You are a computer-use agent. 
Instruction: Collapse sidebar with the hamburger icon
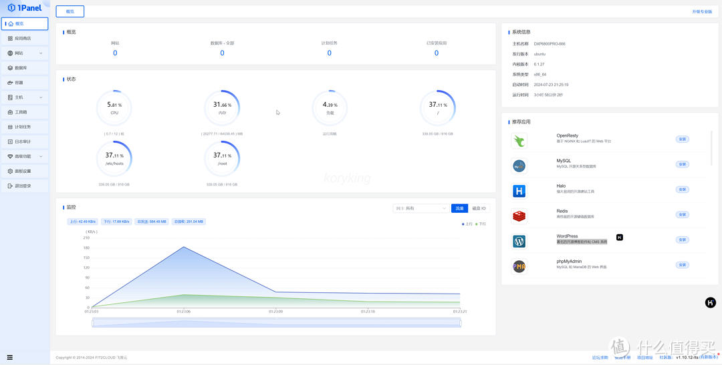click(9, 358)
